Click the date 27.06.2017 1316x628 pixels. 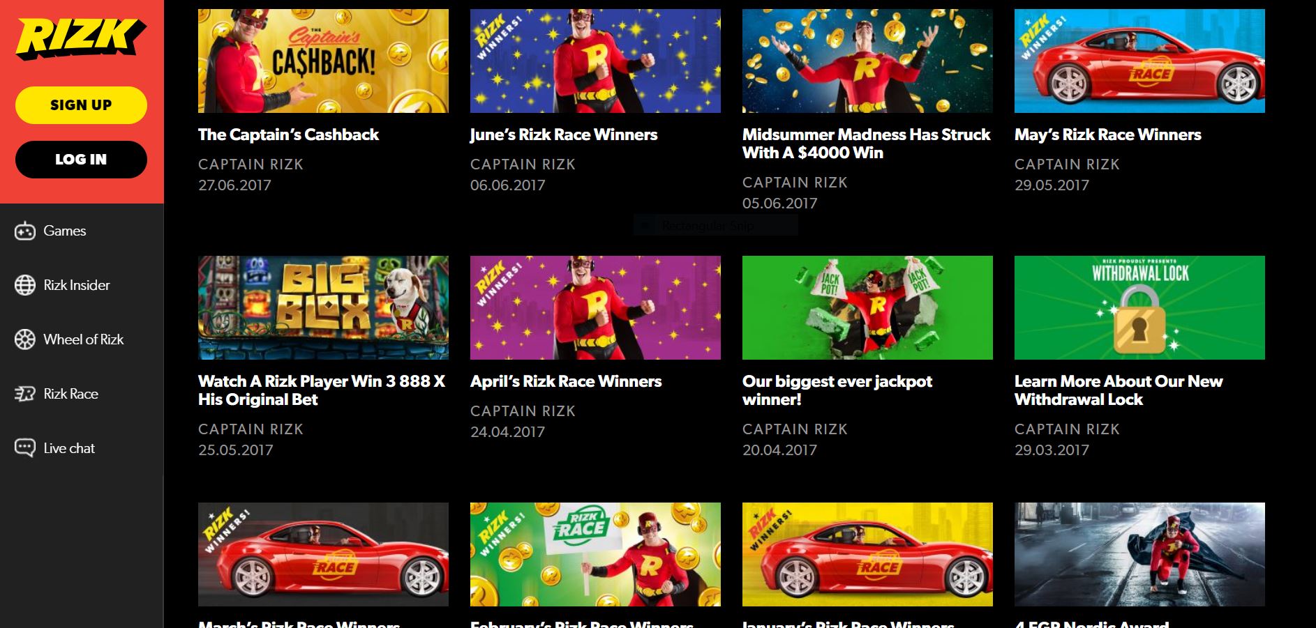click(234, 185)
